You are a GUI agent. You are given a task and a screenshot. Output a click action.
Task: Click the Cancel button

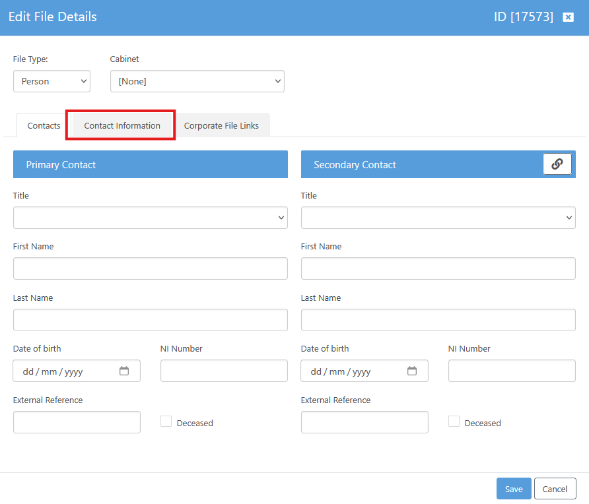(555, 489)
